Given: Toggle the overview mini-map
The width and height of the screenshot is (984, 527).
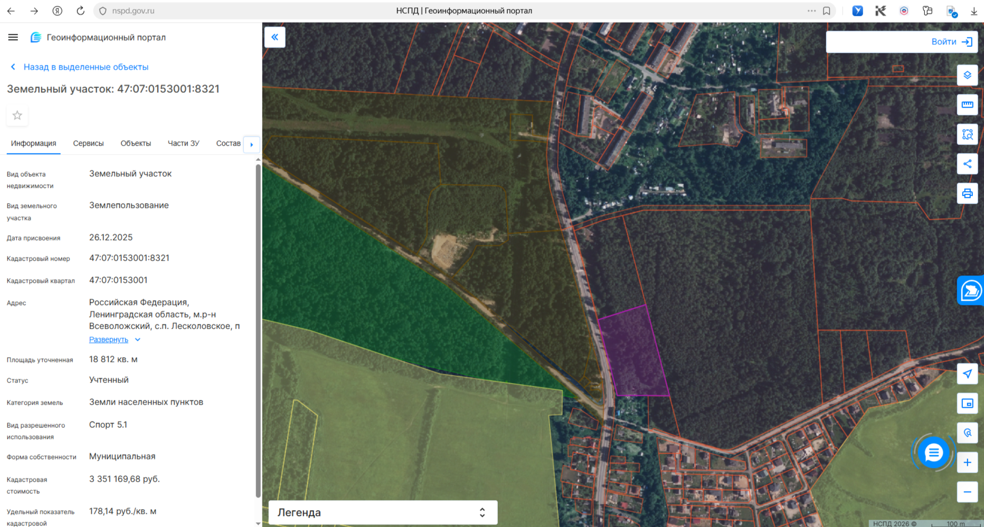Looking at the screenshot, I should point(967,404).
